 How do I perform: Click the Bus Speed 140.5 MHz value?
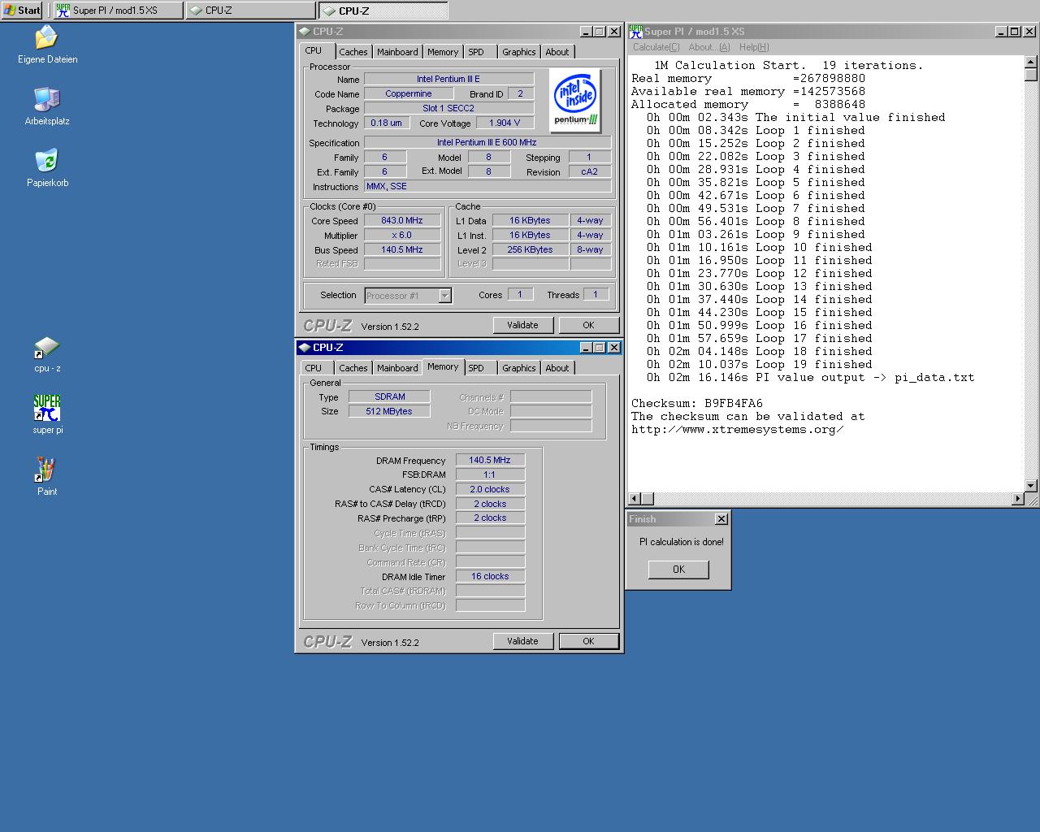point(402,249)
